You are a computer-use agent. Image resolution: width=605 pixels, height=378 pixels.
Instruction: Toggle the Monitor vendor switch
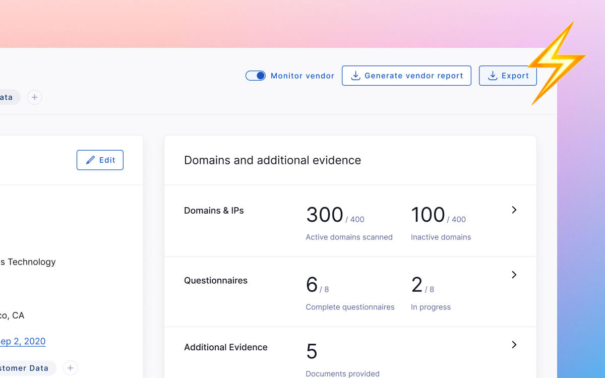[x=256, y=76]
